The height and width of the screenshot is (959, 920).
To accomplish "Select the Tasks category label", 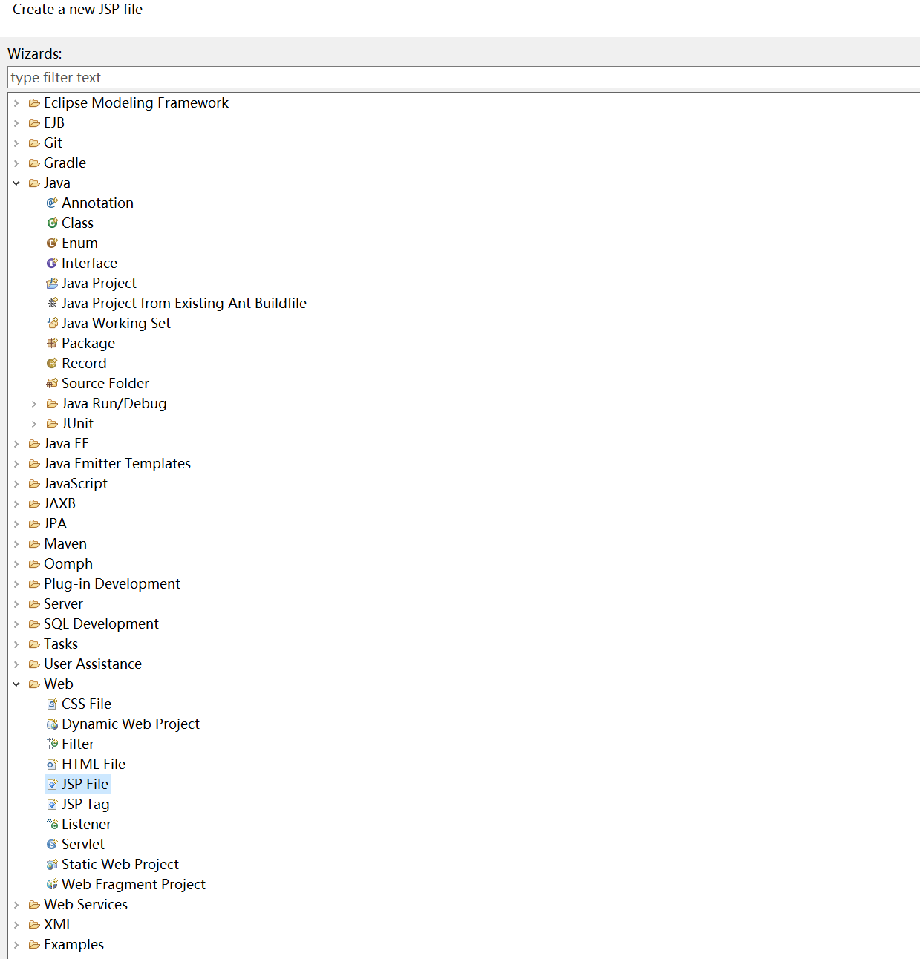I will coord(61,644).
